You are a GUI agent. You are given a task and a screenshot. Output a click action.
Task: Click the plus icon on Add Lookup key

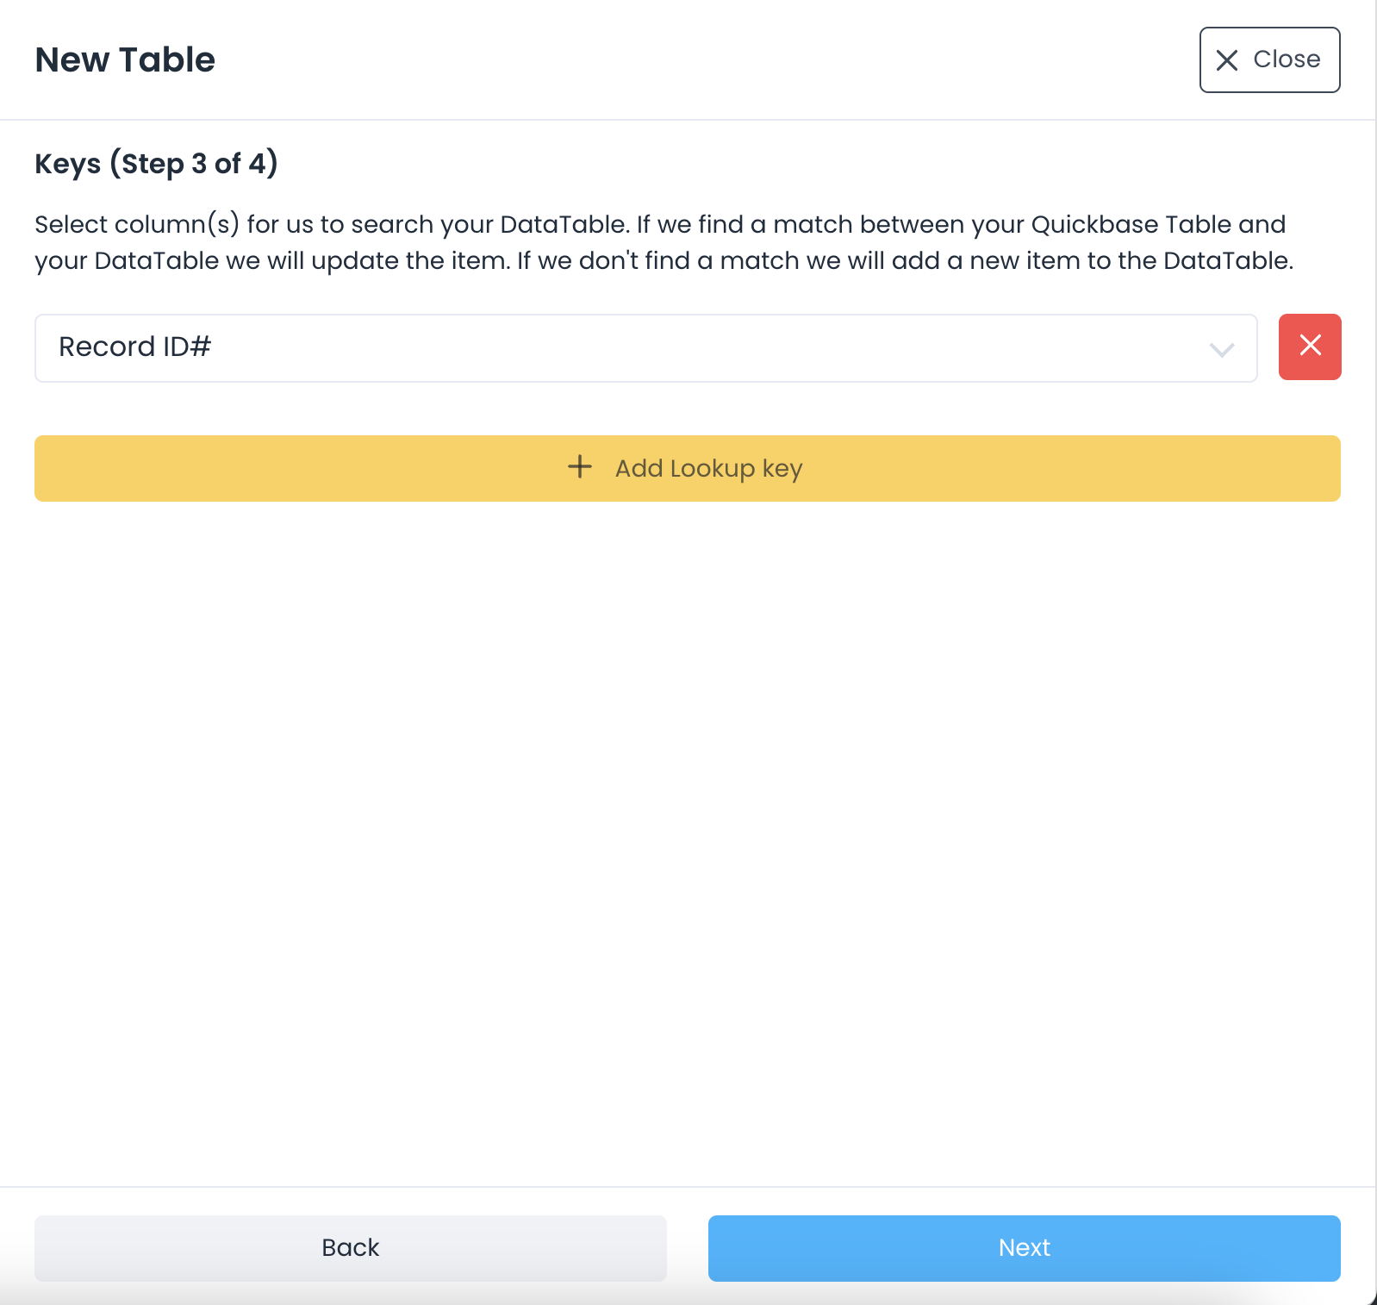point(579,468)
